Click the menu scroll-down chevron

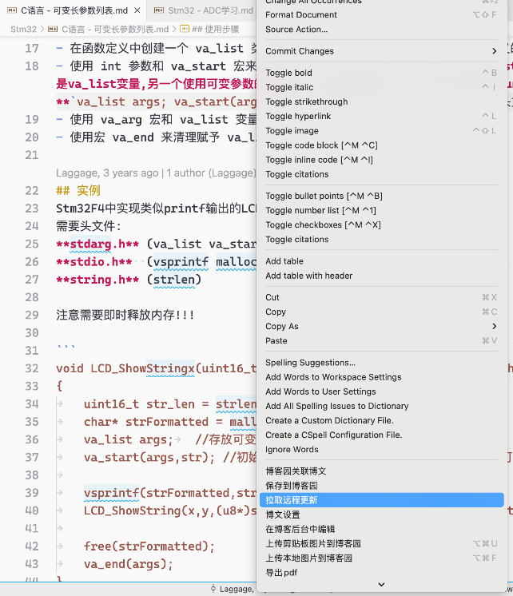[x=381, y=585]
